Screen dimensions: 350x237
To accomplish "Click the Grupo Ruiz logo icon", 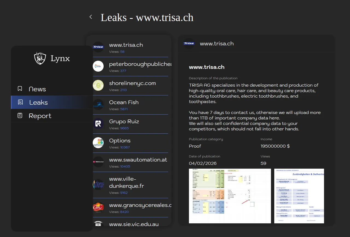I will pyautogui.click(x=98, y=124).
